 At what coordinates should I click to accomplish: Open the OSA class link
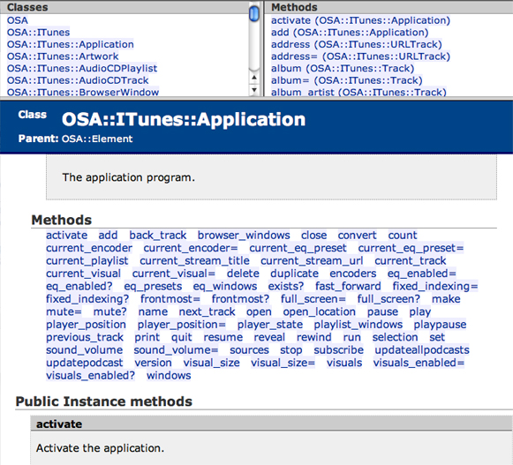[x=18, y=20]
